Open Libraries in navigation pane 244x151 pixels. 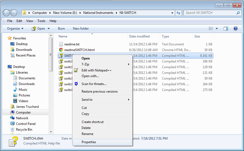(22, 73)
